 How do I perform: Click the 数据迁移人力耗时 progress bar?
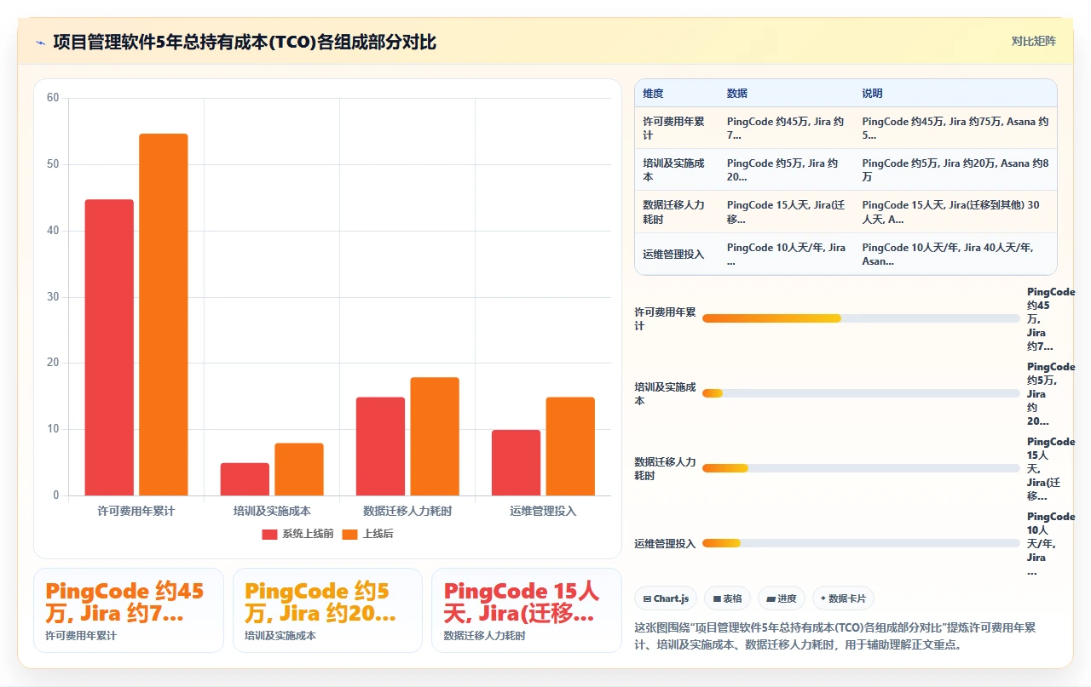[x=861, y=468]
